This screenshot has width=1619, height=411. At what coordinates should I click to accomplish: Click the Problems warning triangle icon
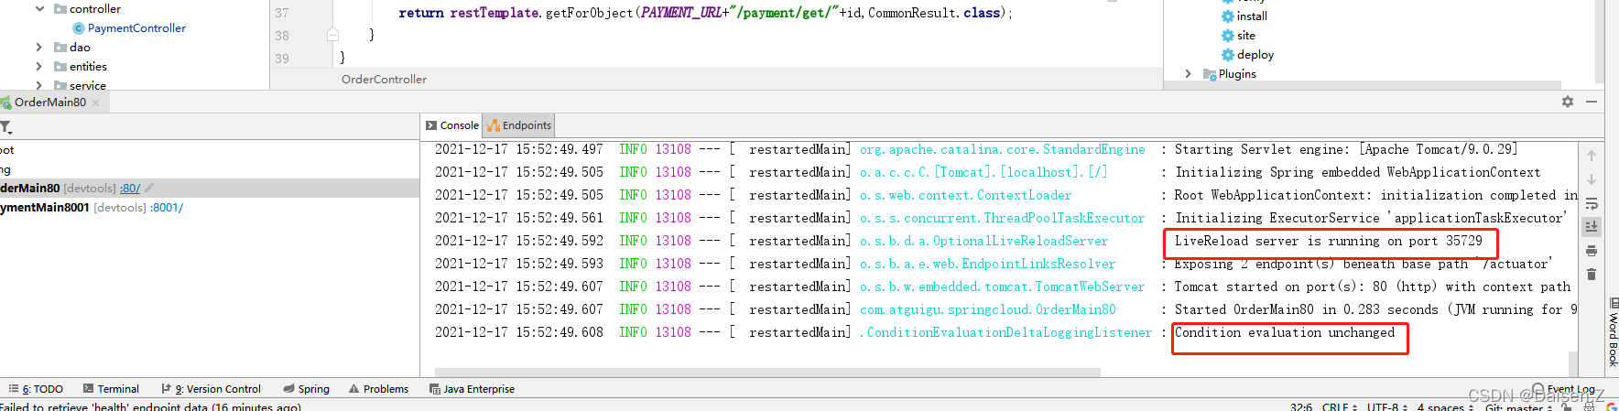click(x=353, y=389)
